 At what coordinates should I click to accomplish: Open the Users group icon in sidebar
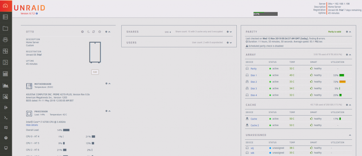(5, 40)
